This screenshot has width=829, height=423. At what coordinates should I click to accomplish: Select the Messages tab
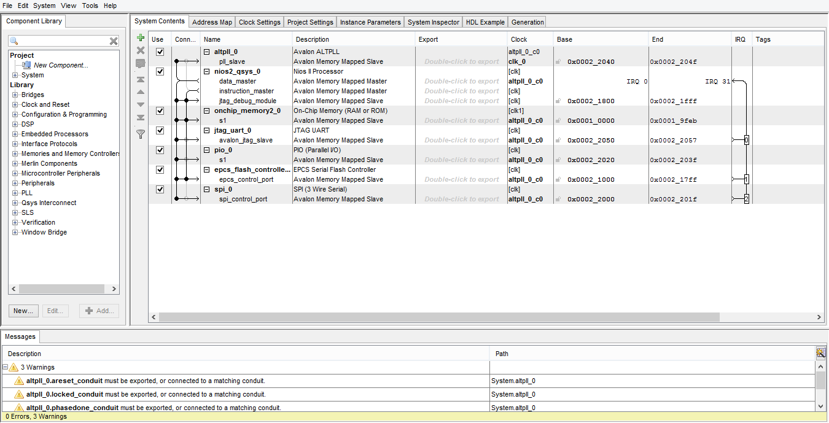20,336
